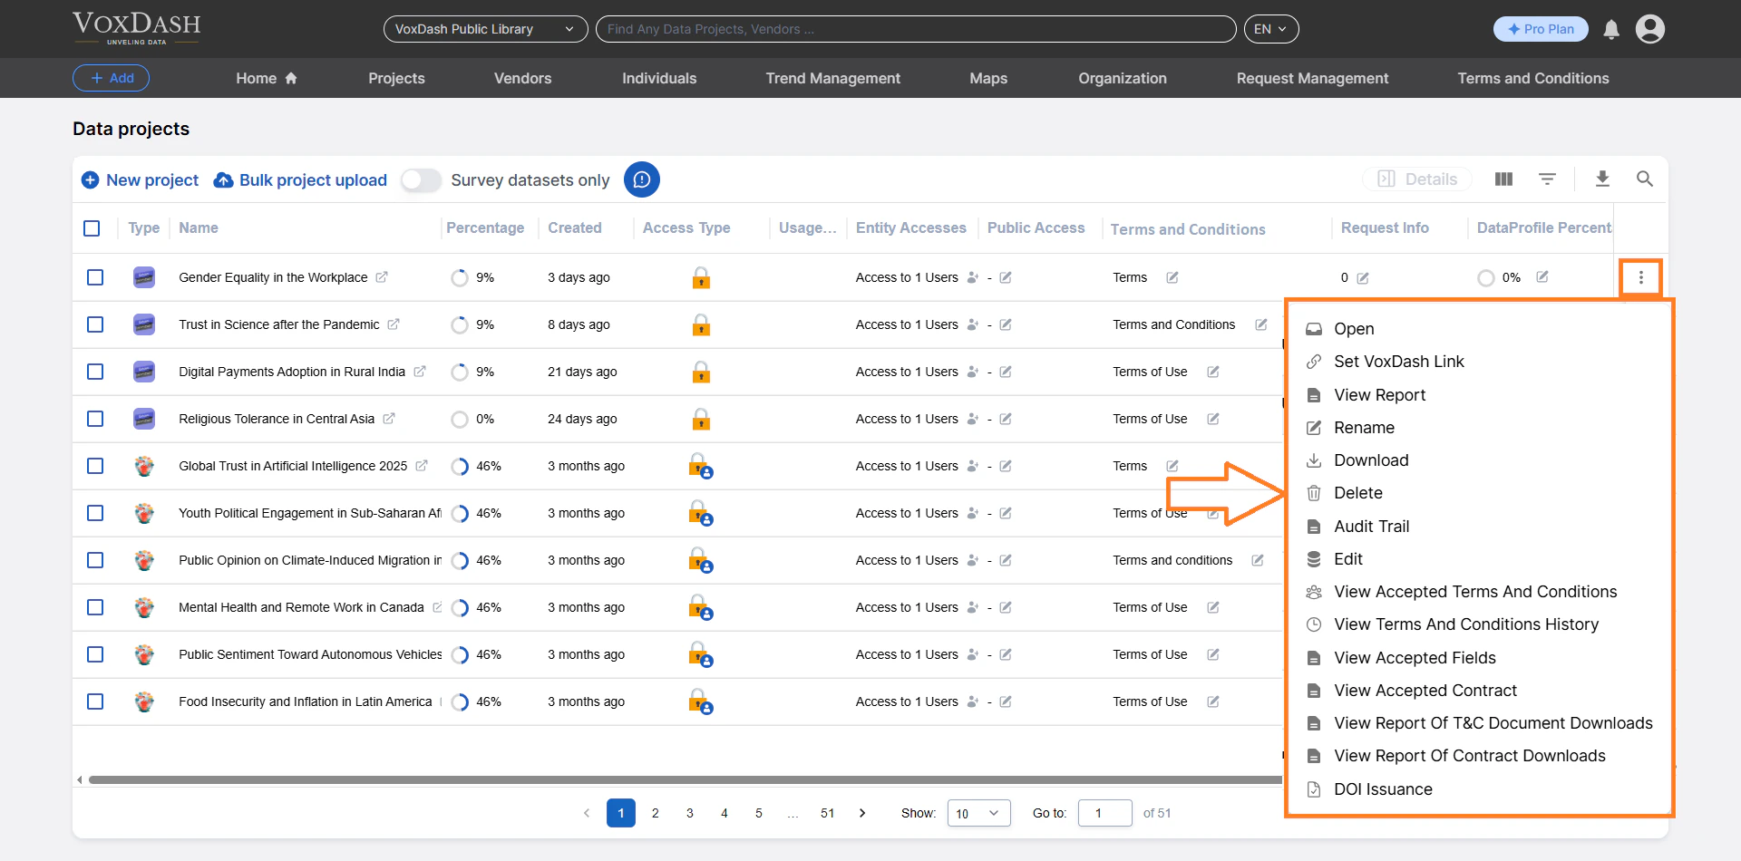Click the 9% progress ring for Gender Equality
Screen dimensions: 1741x861
460,277
